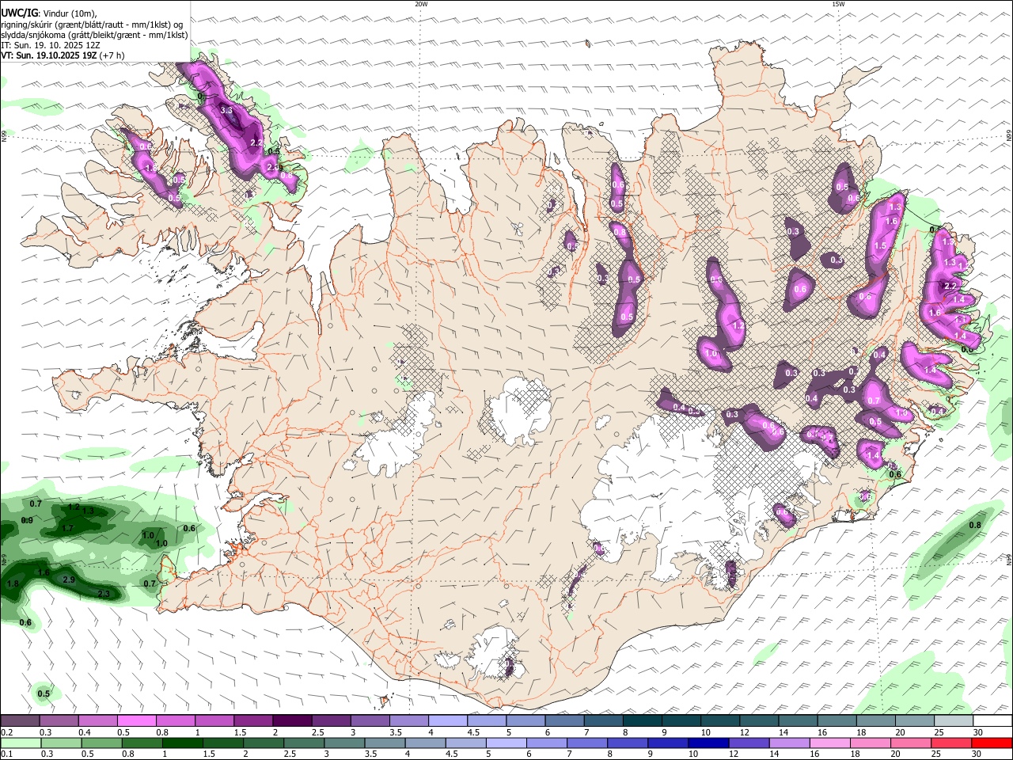Click the 1.8 rain value at the left map edge
This screenshot has height=760, width=1013.
13,583
